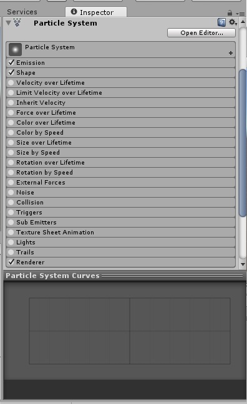247x404 pixels.
Task: Expand the Renderer module label
Action: tap(30, 262)
